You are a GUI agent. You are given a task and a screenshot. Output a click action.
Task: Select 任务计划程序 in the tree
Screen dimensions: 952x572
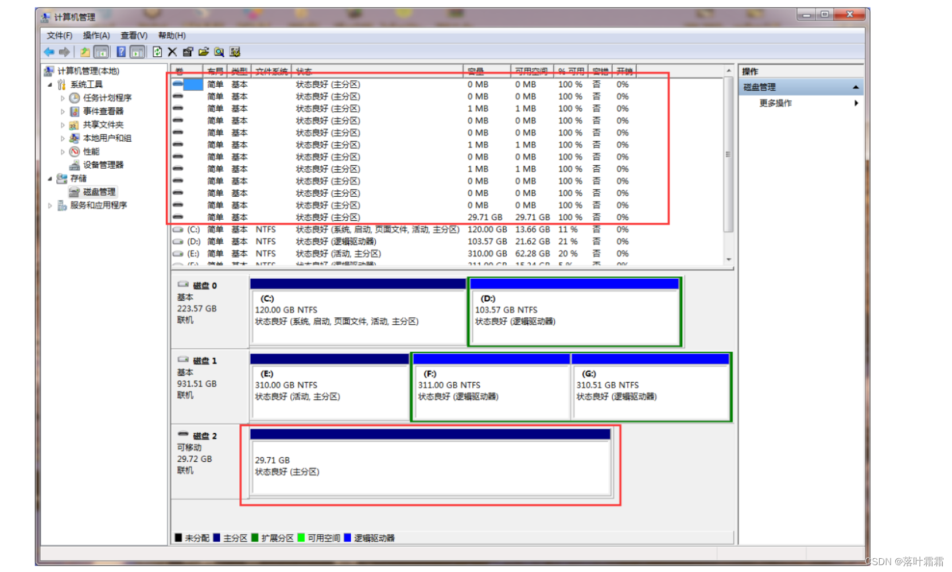tap(107, 98)
